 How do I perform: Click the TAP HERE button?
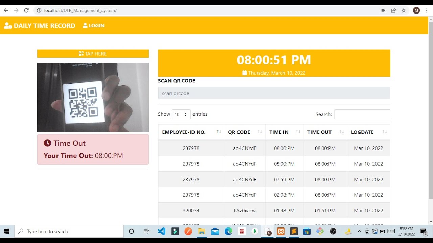pos(93,54)
